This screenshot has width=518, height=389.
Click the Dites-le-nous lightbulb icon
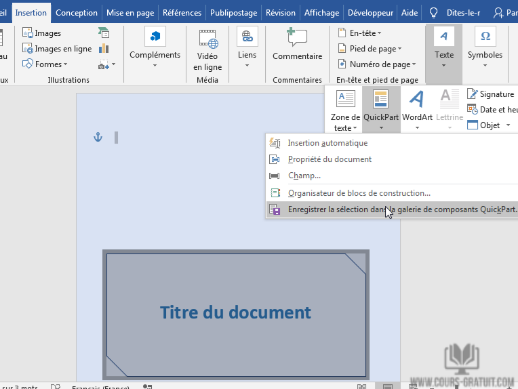point(433,13)
